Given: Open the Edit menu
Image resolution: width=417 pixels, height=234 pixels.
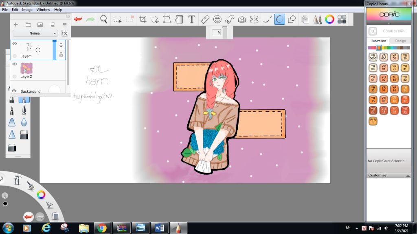Looking at the screenshot, I should pos(15,10).
